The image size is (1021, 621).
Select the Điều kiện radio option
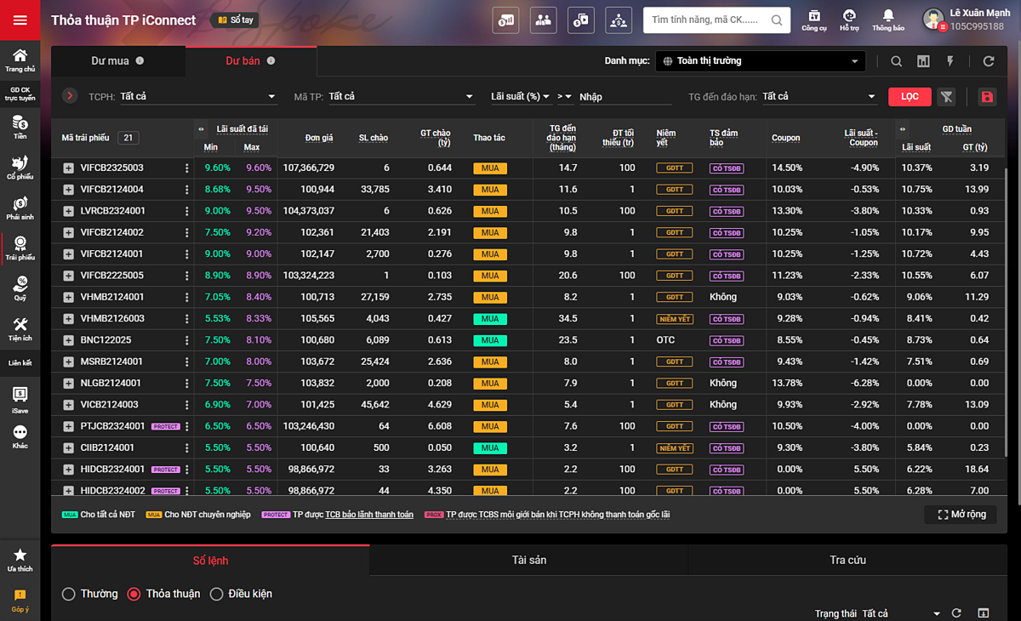click(216, 594)
